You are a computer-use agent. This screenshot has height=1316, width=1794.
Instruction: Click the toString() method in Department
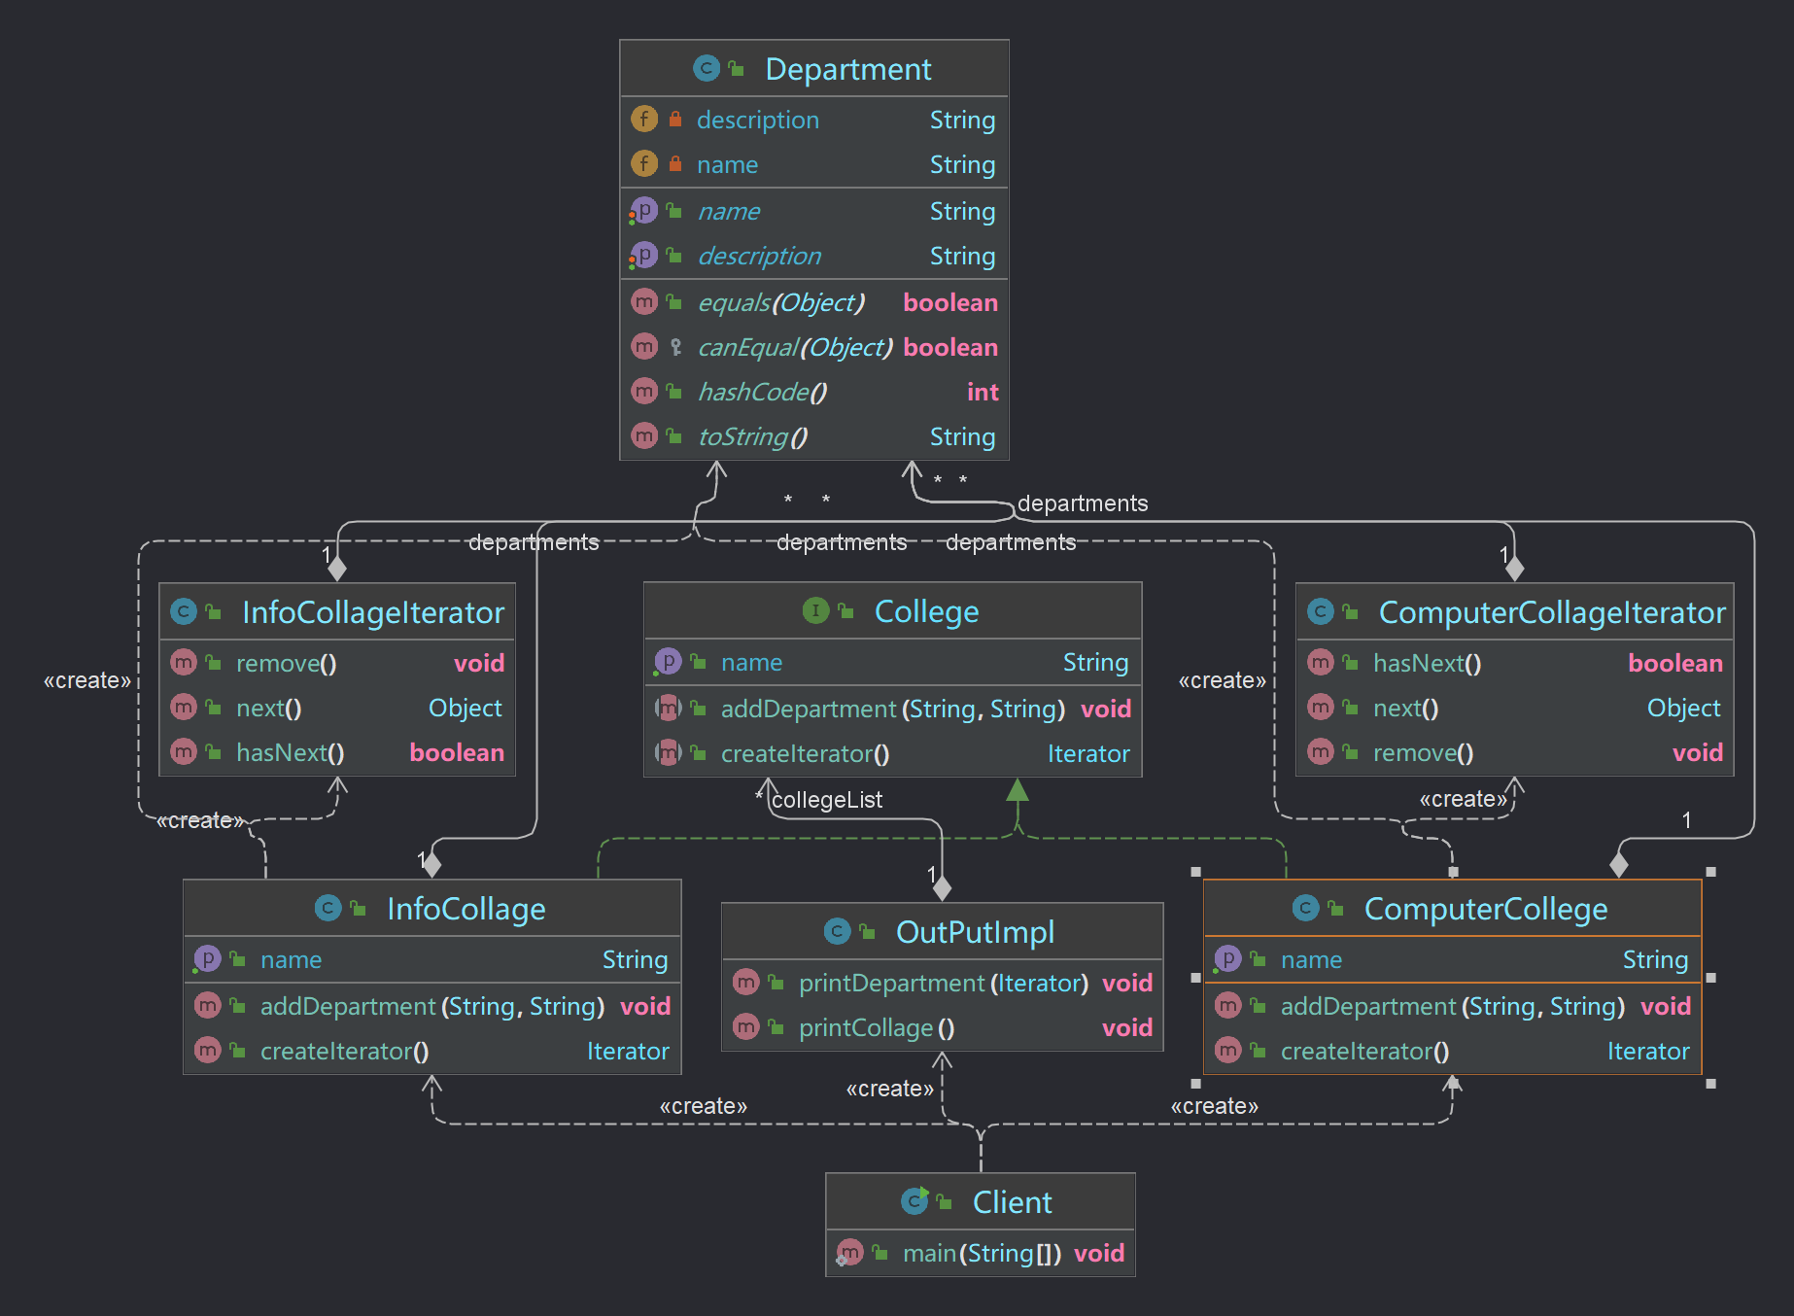point(752,436)
